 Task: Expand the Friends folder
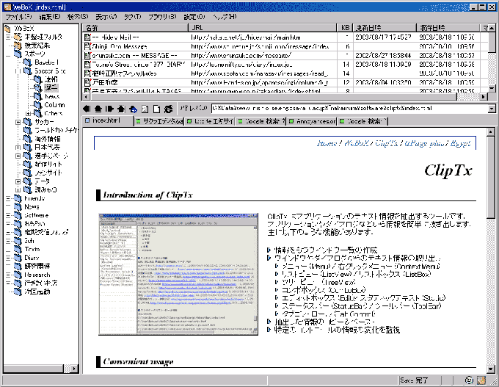(8, 198)
